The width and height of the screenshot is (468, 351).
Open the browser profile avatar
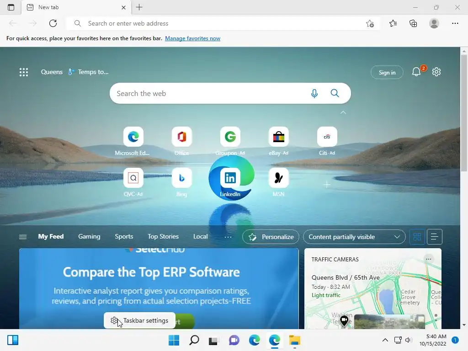(x=434, y=23)
